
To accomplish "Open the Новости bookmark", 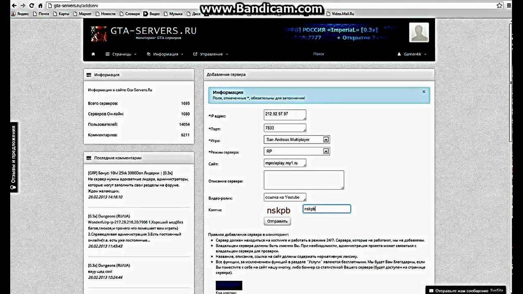I will coord(105,14).
